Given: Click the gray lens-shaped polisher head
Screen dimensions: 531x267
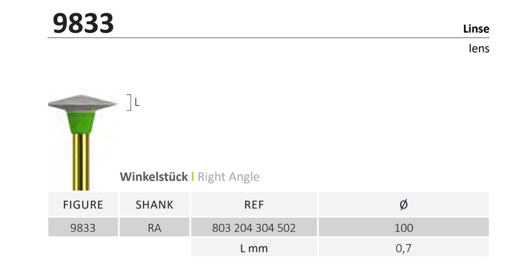Looking at the screenshot, I should point(81,103).
